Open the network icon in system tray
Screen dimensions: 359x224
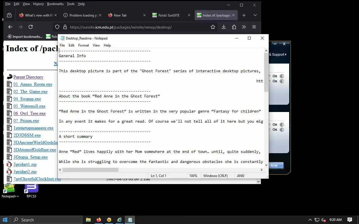coord(317,220)
